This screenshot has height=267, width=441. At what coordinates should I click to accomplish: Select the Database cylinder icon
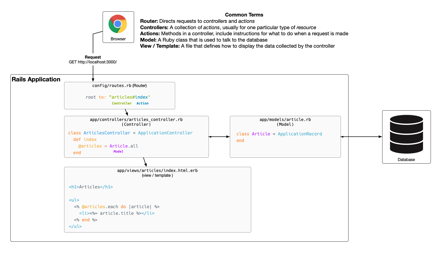[406, 134]
